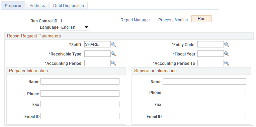Image resolution: width=256 pixels, height=127 pixels.
Task: Open the SetID lookup magnifier
Action: point(113,44)
